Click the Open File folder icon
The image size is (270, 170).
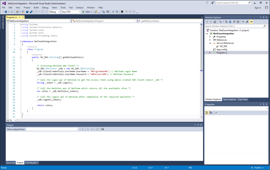pos(23,12)
